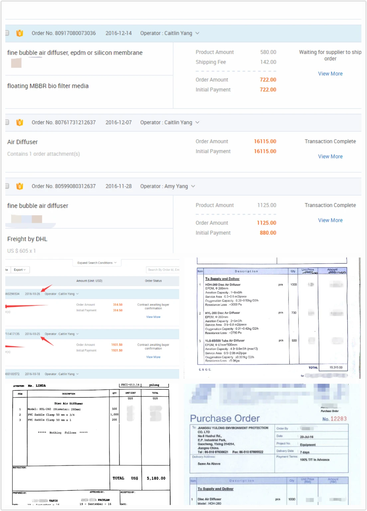
Task: Click TOTAL US$ 5,180.00 amount
Action: point(156,478)
